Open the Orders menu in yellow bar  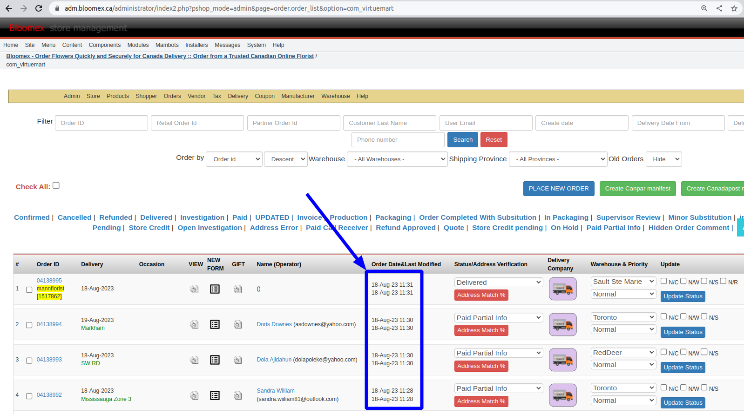coord(172,96)
